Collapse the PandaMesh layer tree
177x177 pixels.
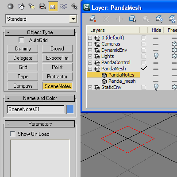90,69
